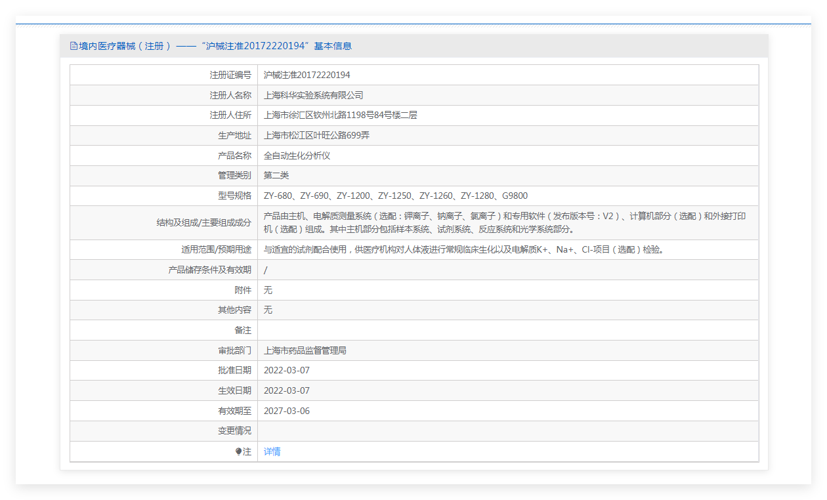Click the 注册人住所 label

[x=230, y=115]
